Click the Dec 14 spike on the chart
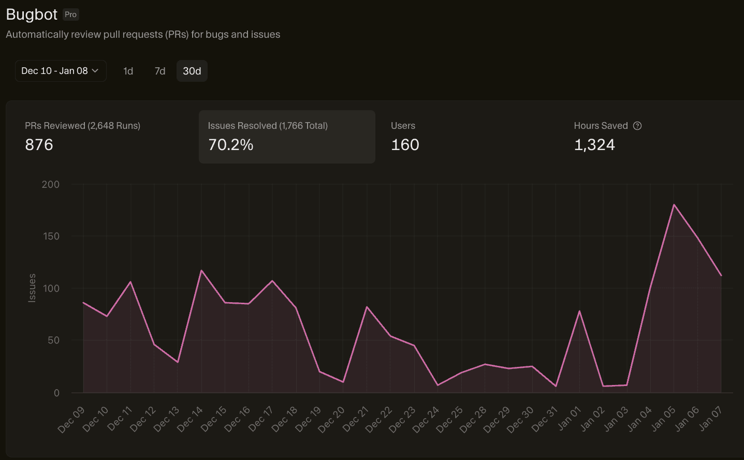Screen dimensions: 744x460 [201, 270]
